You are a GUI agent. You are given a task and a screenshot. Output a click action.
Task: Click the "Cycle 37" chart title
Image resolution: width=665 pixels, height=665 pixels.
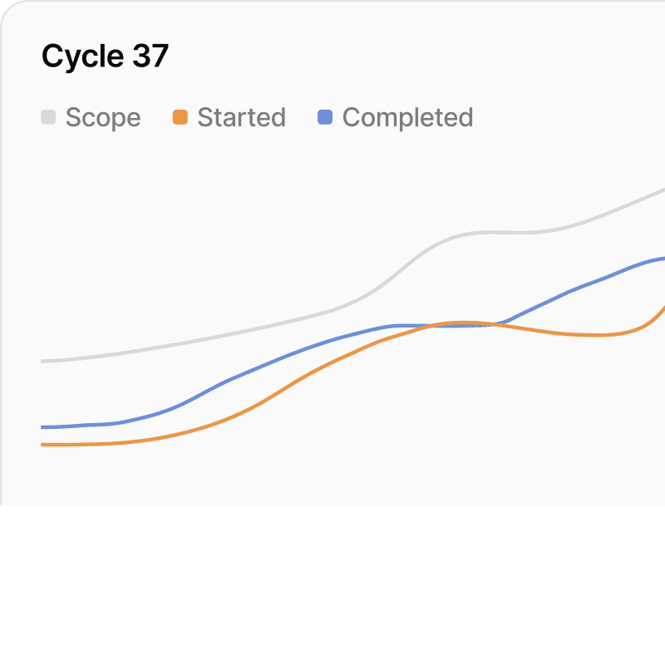point(105,57)
